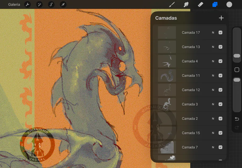Open blend mode N for Camada 2

point(213,119)
